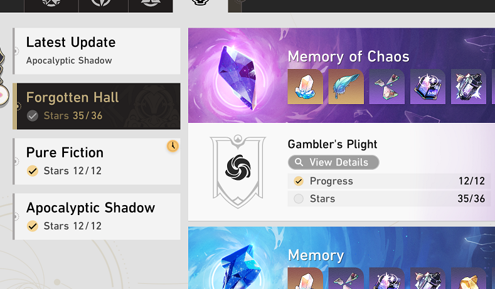Click the Gambler's Plight banner emblem

click(238, 171)
